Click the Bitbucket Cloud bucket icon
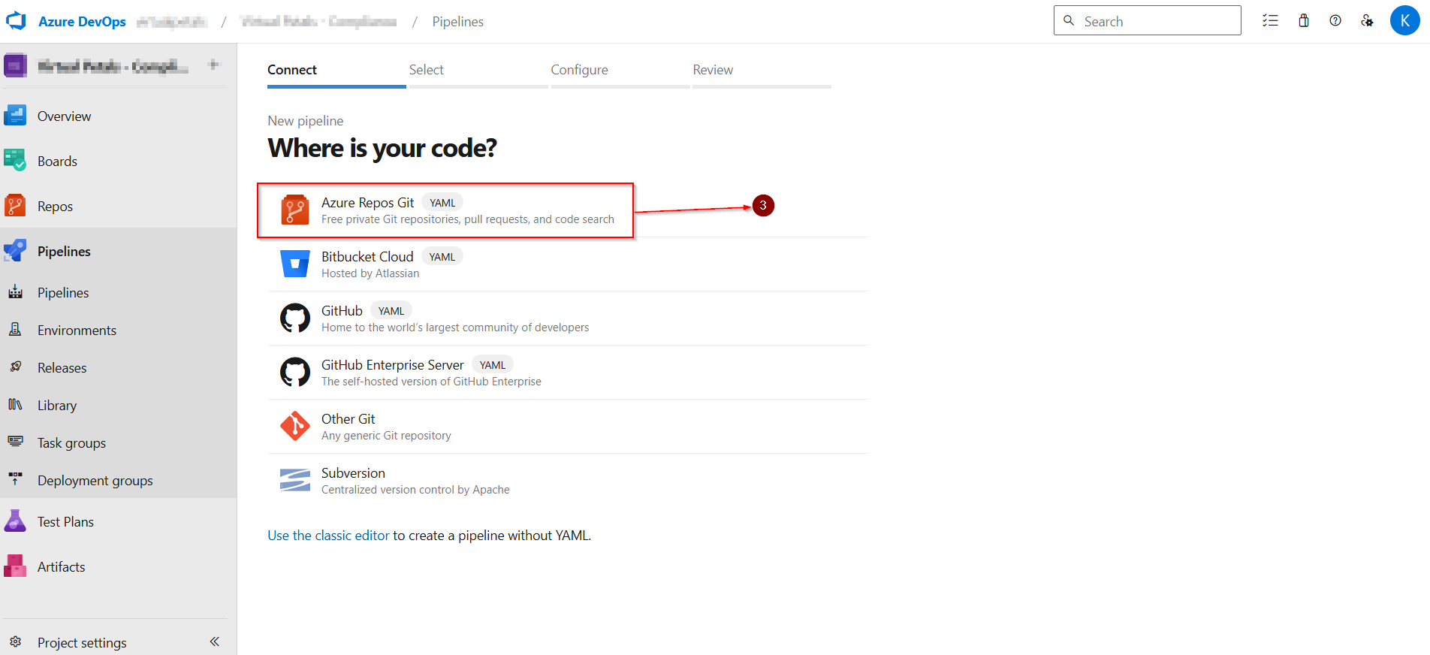Image resolution: width=1430 pixels, height=655 pixels. coord(295,264)
